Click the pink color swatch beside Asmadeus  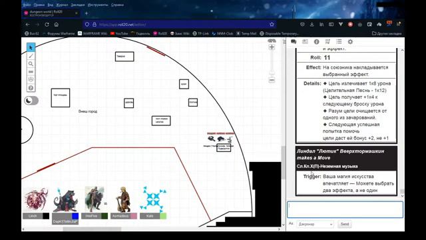[x=134, y=216]
